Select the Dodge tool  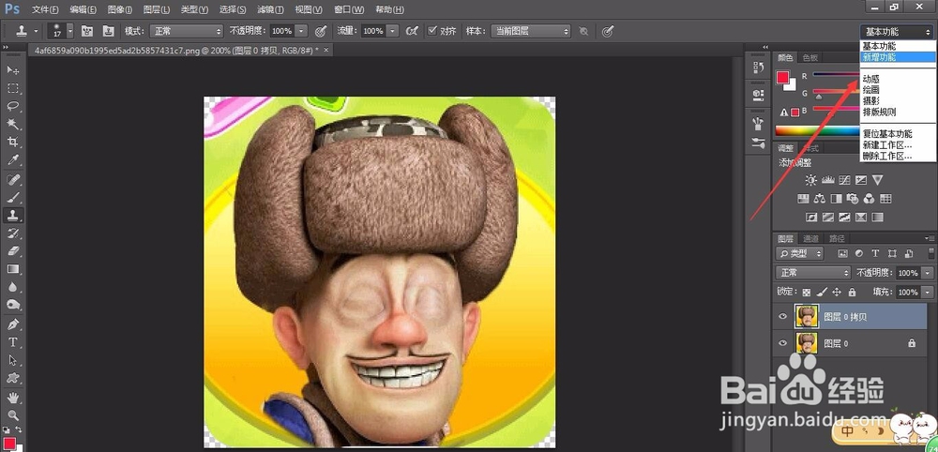12,305
